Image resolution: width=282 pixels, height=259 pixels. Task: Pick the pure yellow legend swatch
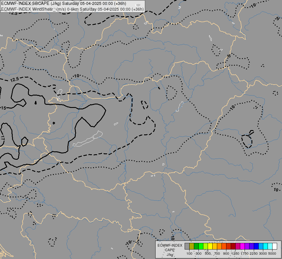point(210,246)
